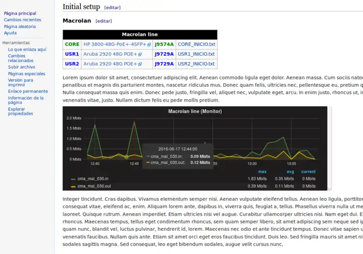This screenshot has height=254, width=363.
Task: Open the Macrolan line (Monitor) panel title menu
Action: pos(195,111)
